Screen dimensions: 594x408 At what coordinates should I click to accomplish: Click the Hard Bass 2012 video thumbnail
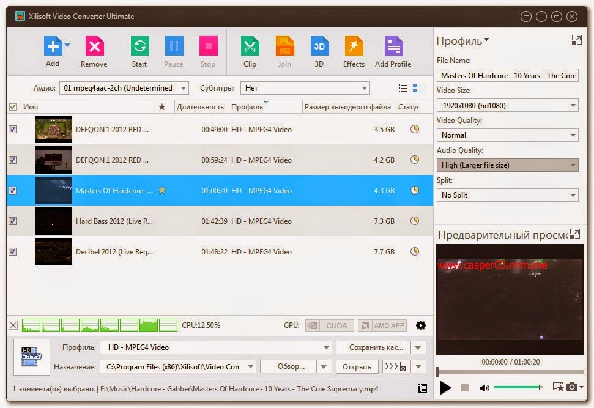54,221
